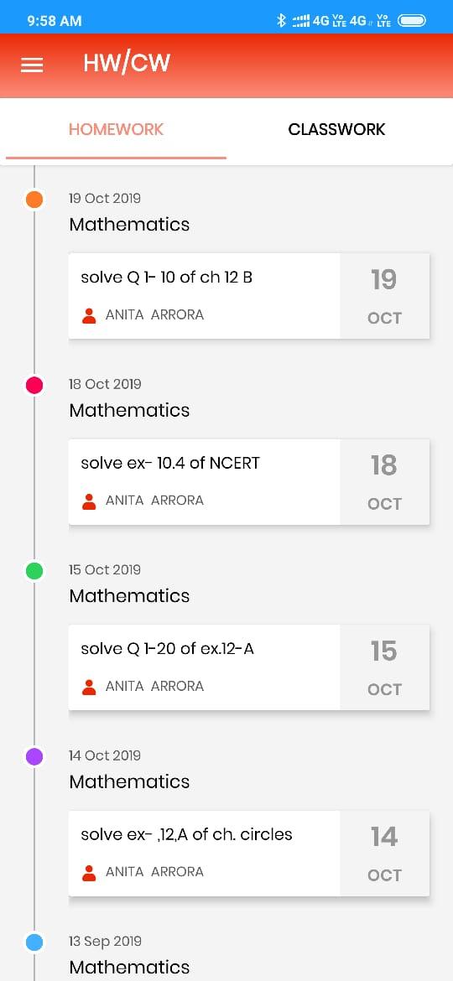Click teacher person icon on 14 Oct card
Image resolution: width=453 pixels, height=981 pixels.
click(x=89, y=873)
